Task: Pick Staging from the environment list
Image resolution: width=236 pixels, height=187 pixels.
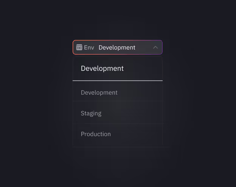Action: [91, 113]
